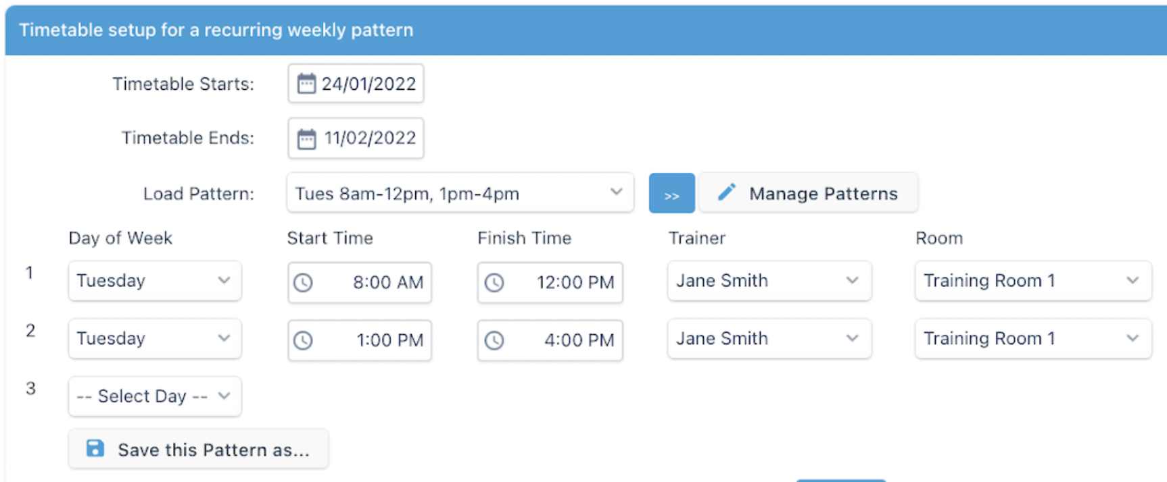Click calendar icon in Timetable Ends field
Image resolution: width=1167 pixels, height=482 pixels.
tap(306, 138)
